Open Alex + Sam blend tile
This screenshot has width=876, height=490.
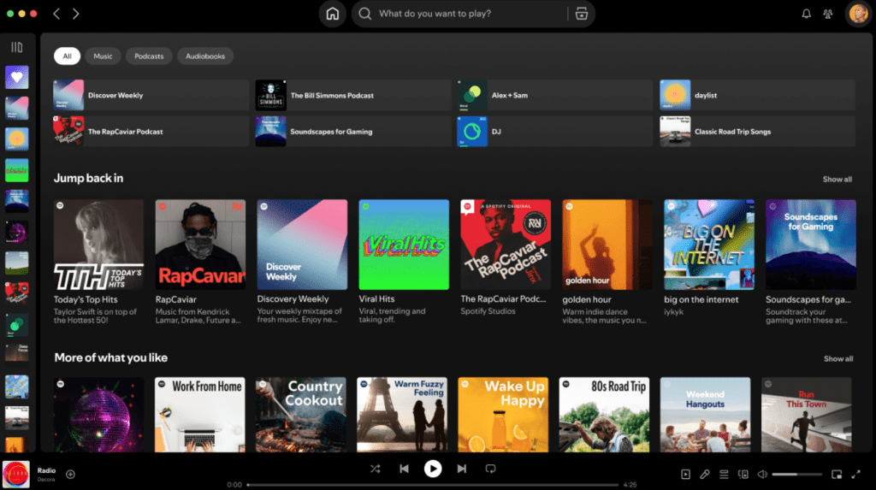(x=554, y=95)
